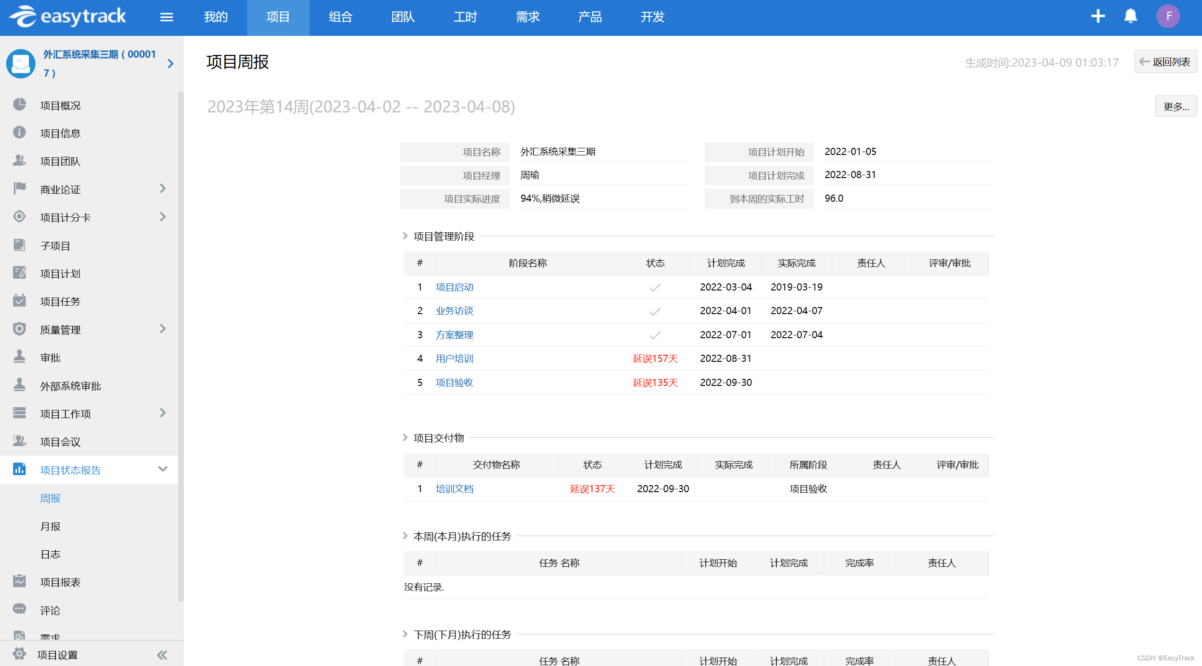
Task: Click the hamburger menu icon
Action: [x=166, y=17]
